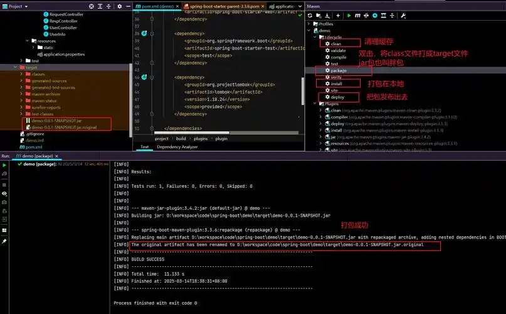This screenshot has height=314, width=506.
Task: Expand the static folder
Action: tap(33, 47)
